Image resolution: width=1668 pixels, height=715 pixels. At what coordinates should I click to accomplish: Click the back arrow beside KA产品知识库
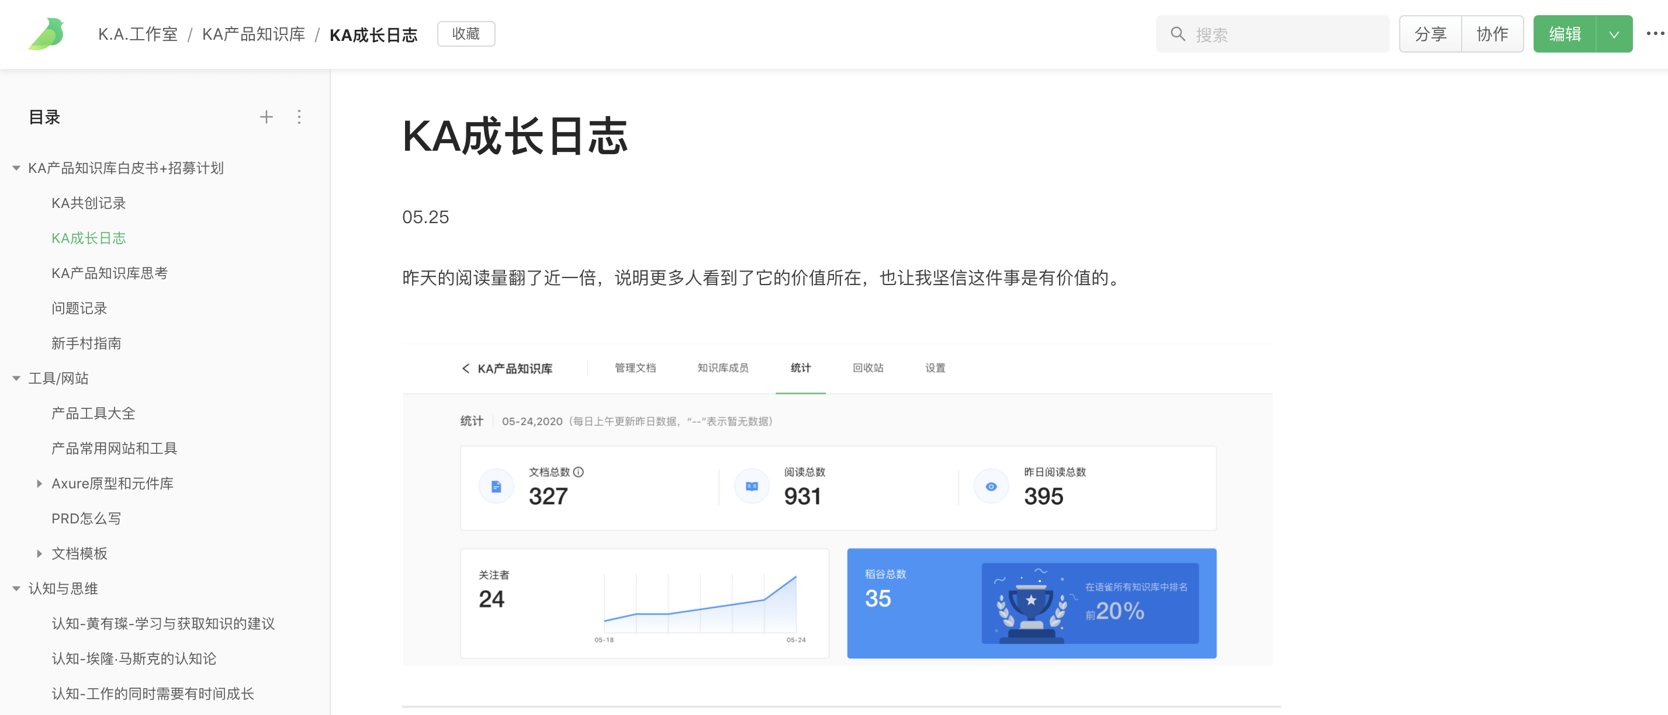tap(466, 368)
